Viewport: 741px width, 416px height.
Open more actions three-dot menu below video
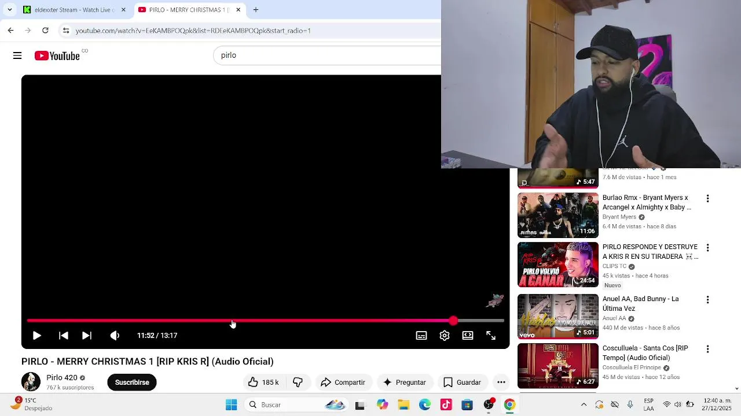501,382
